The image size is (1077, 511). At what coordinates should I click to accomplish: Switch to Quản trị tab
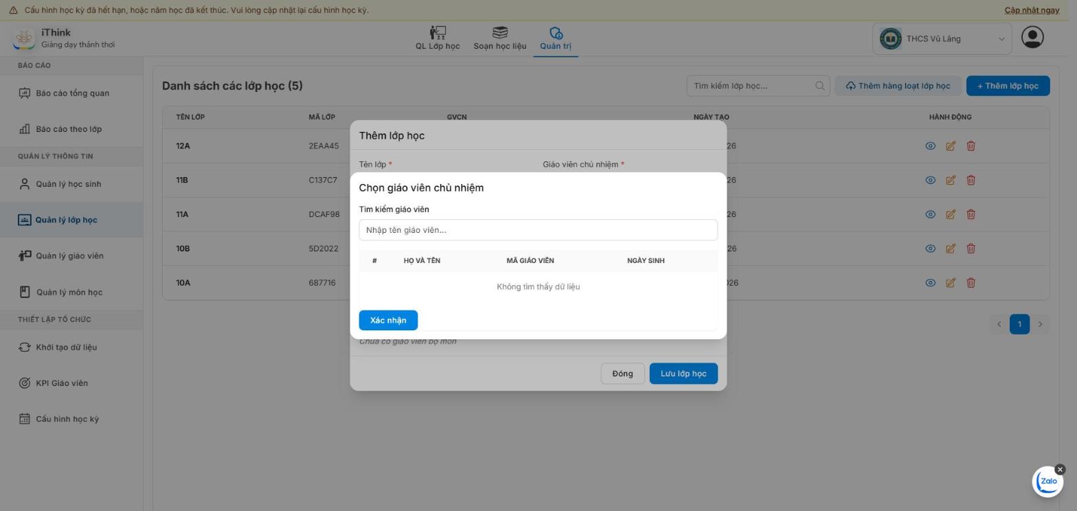556,38
